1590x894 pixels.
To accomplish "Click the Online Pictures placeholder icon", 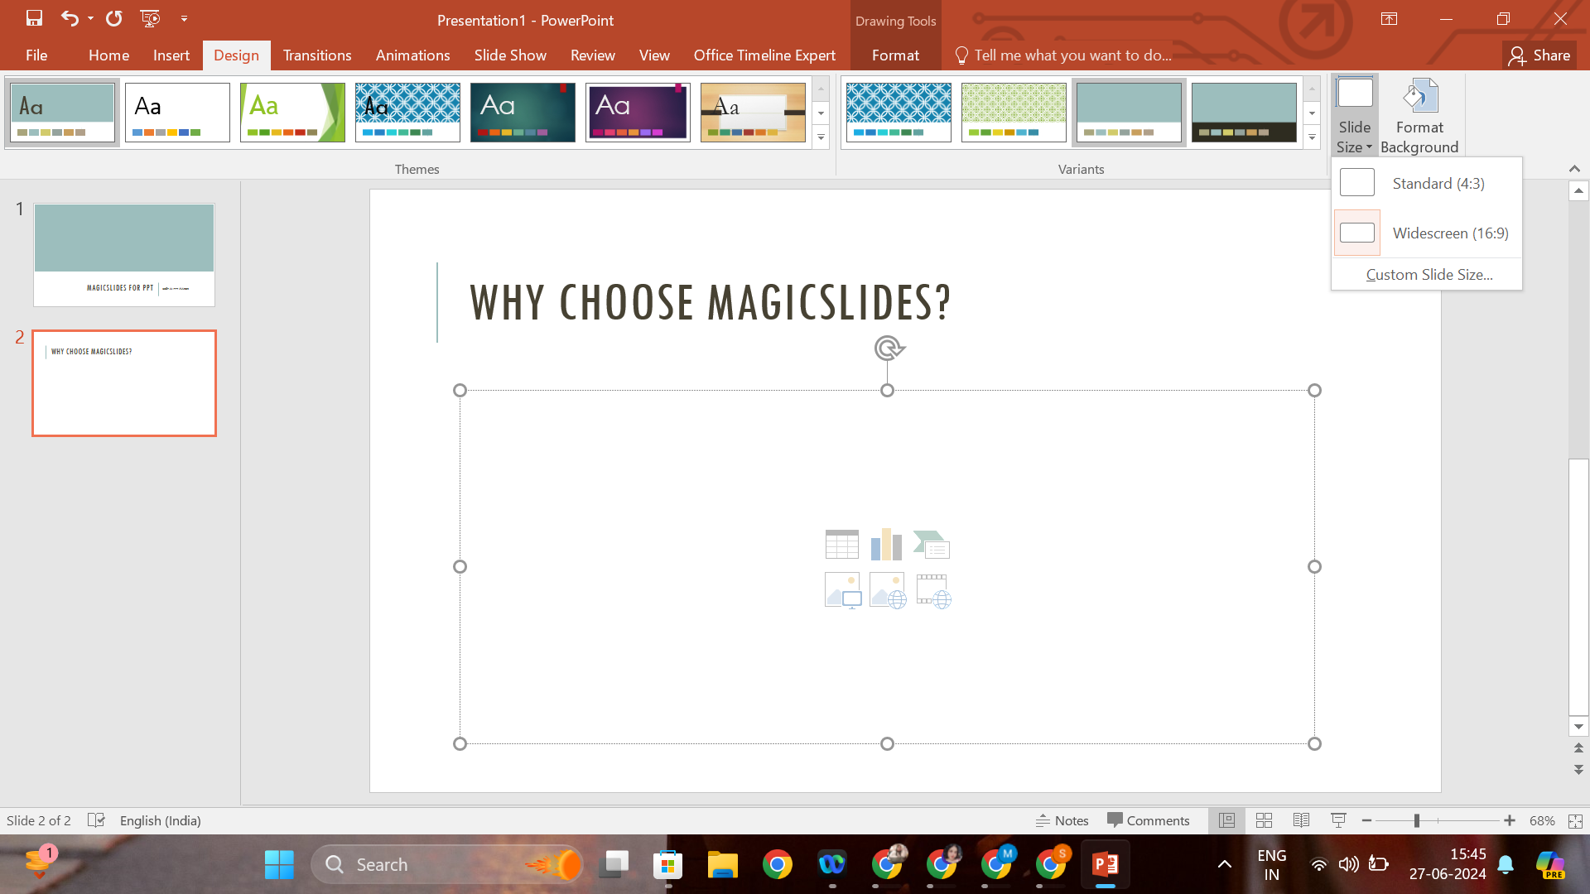I will pyautogui.click(x=887, y=591).
